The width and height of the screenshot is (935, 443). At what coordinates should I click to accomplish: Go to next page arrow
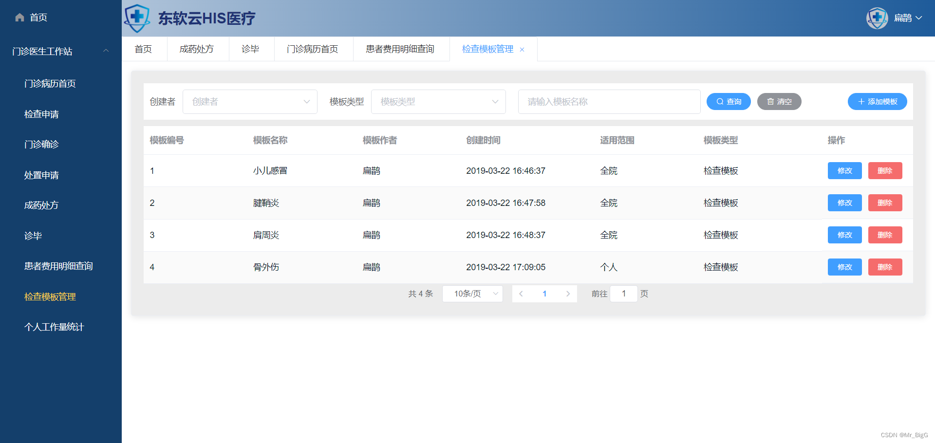[x=568, y=294]
